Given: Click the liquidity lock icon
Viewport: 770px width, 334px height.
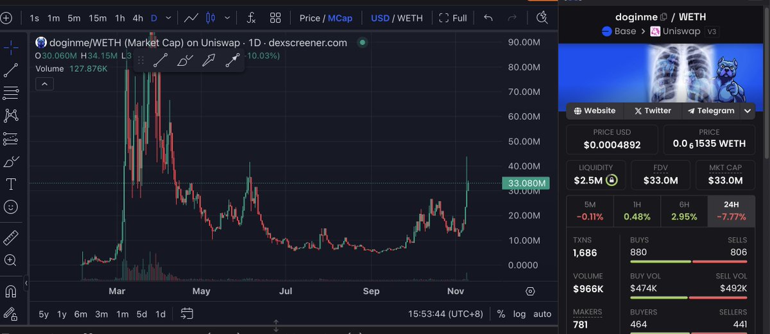Looking at the screenshot, I should click(612, 181).
